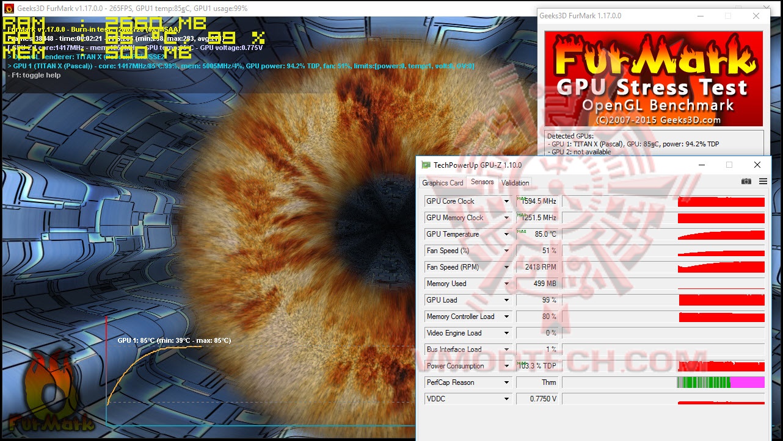The width and height of the screenshot is (783, 441).
Task: Click the 0 % Video Engine Load value
Action: pyautogui.click(x=537, y=333)
